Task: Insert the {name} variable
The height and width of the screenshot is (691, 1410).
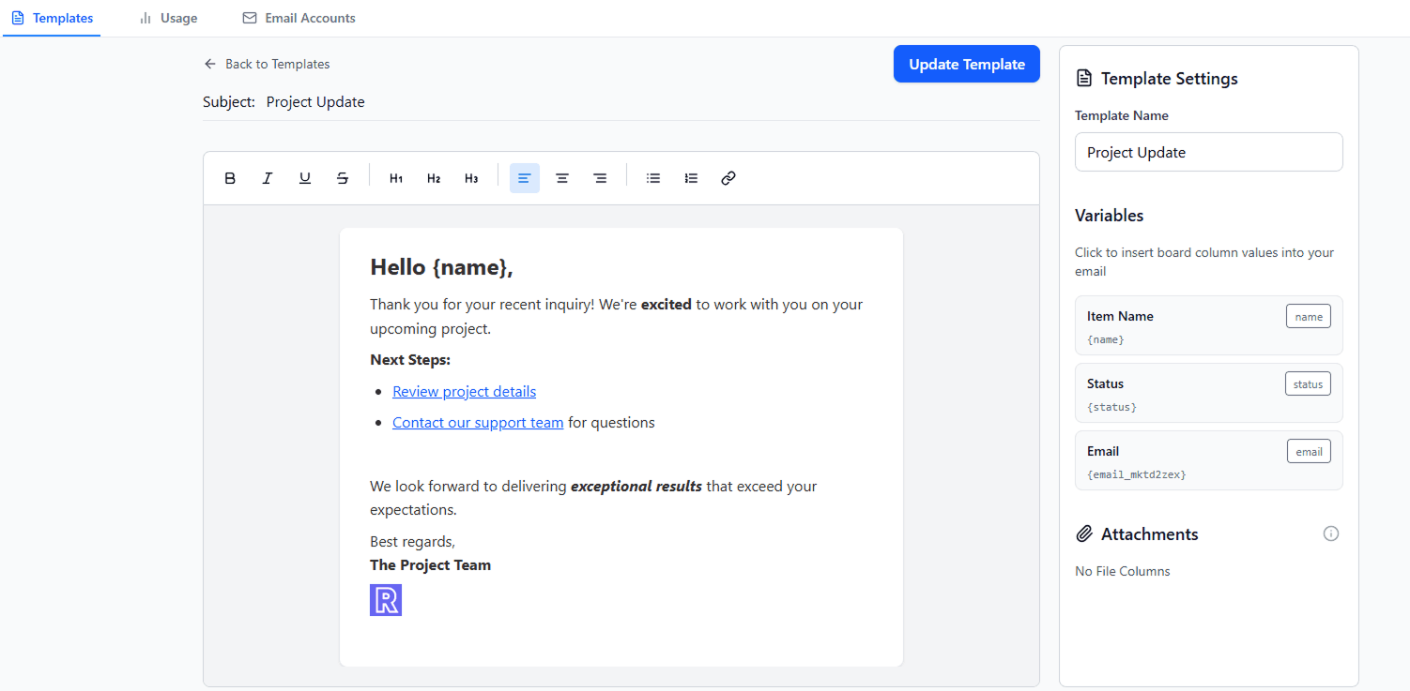Action: pyautogui.click(x=1309, y=316)
